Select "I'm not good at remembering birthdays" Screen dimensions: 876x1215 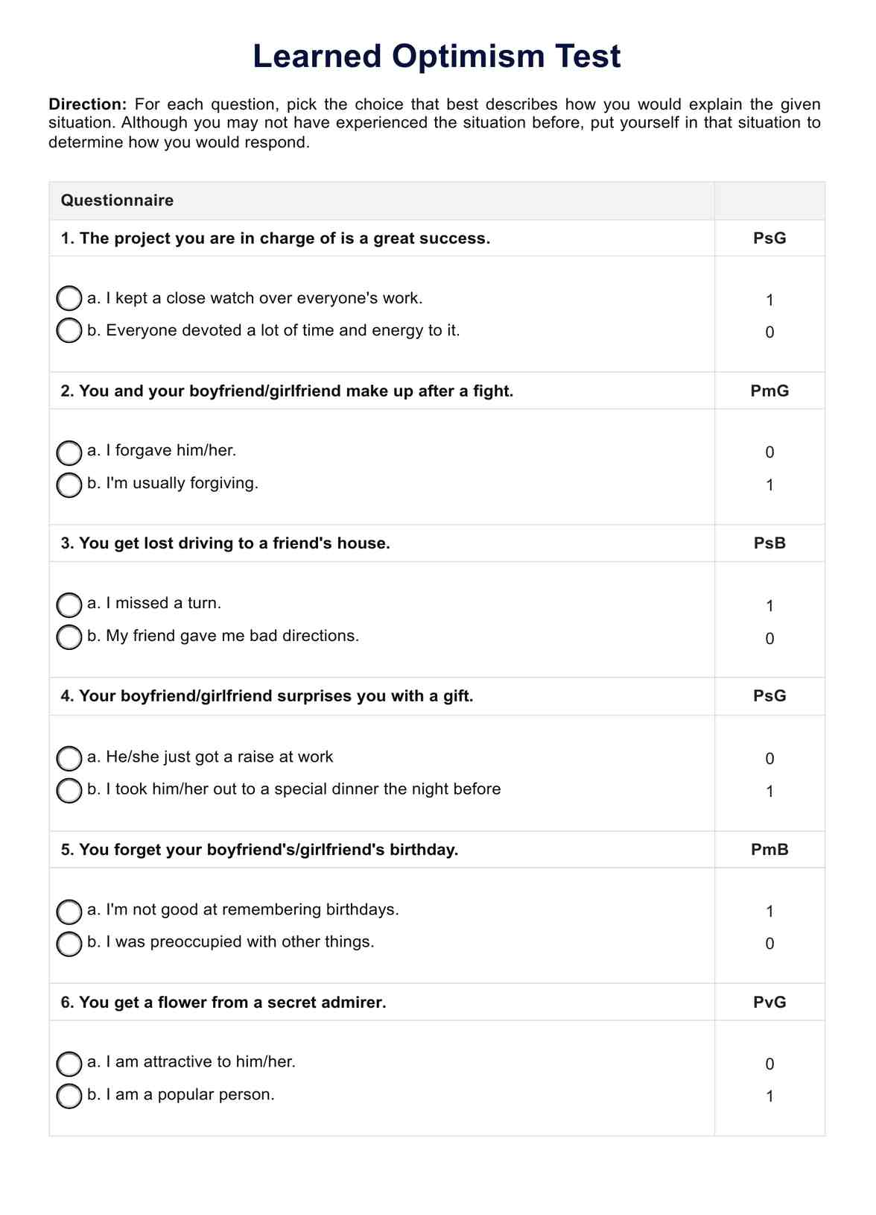[x=69, y=912]
